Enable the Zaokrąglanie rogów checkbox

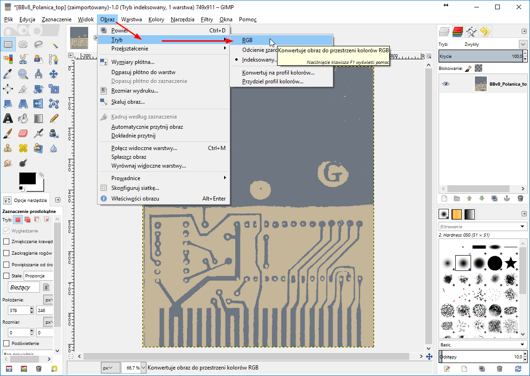coord(6,253)
